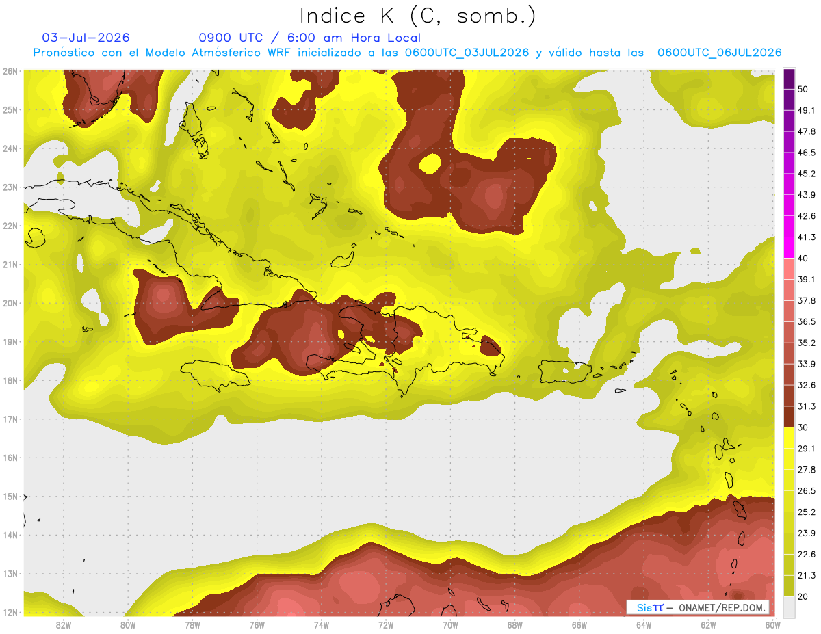The image size is (821, 634).
Task: Click the latitude label '22N'
Action: (x=10, y=226)
